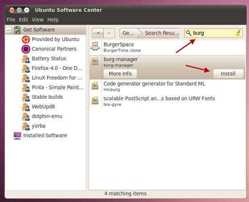
Task: Clear search with the broom icon
Action: click(238, 33)
